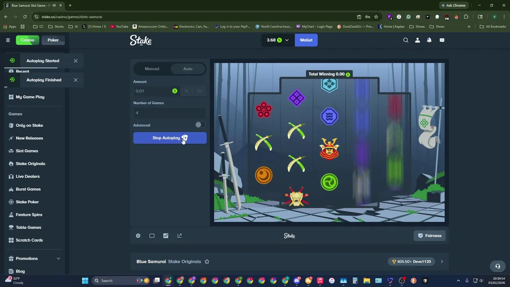Switch to Manual betting tab
The height and width of the screenshot is (287, 510).
pyautogui.click(x=152, y=69)
